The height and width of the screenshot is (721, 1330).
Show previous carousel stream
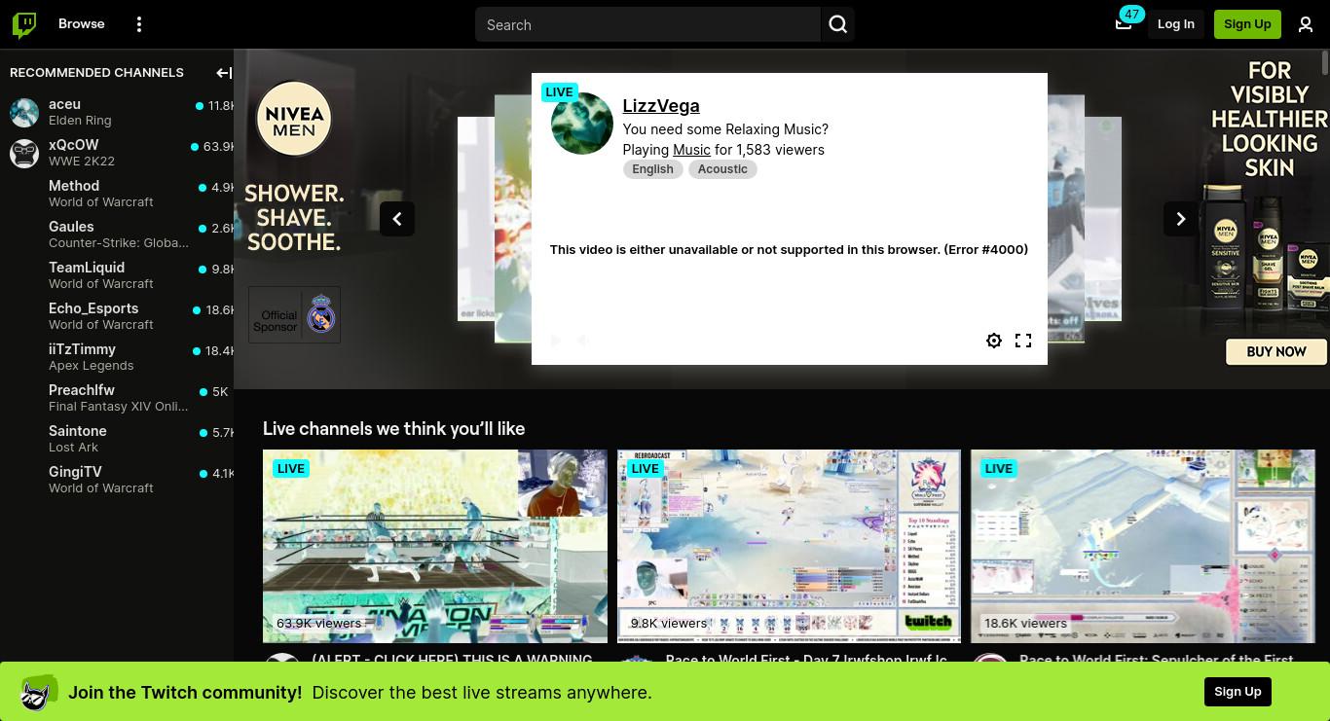397,219
